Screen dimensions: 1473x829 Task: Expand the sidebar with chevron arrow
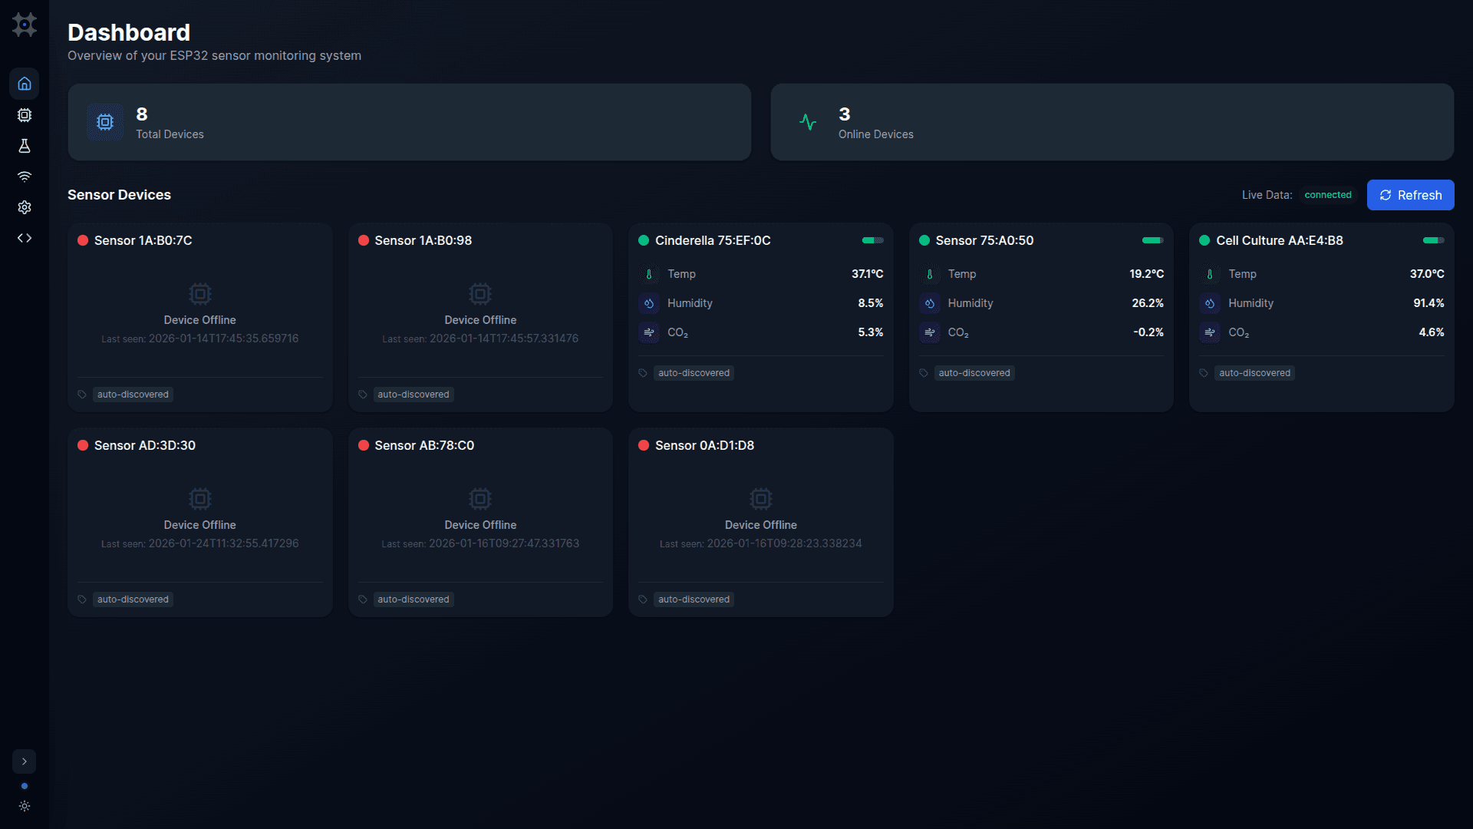coord(25,761)
